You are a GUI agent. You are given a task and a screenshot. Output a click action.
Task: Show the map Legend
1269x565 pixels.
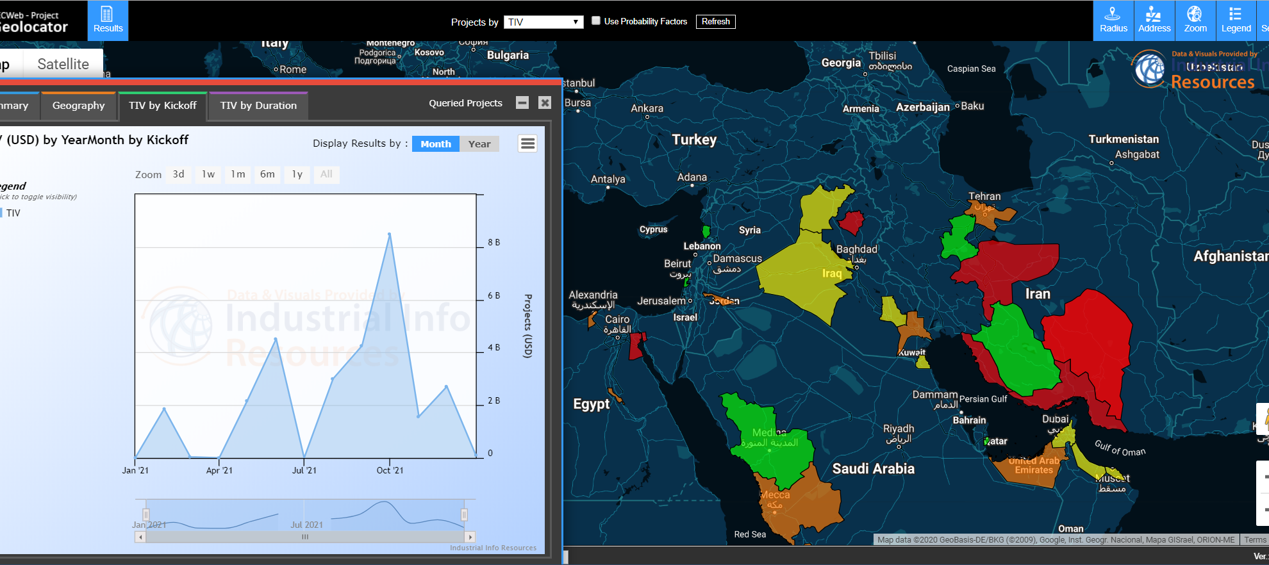tap(1236, 20)
